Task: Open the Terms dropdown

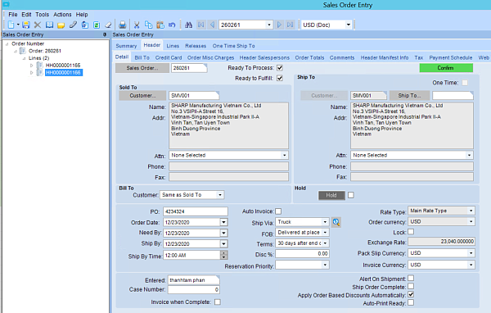Action: point(325,243)
